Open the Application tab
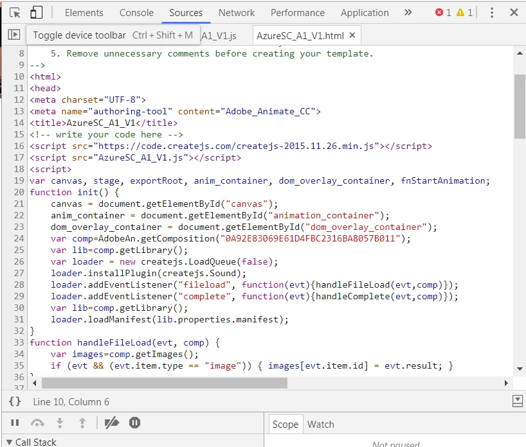The width and height of the screenshot is (526, 447). click(365, 13)
